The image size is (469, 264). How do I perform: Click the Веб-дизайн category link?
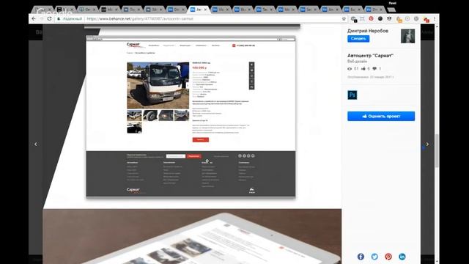point(357,62)
